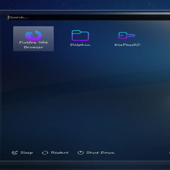Click the "Firefox Web Browser" text label
170x170 pixels.
[34, 45]
